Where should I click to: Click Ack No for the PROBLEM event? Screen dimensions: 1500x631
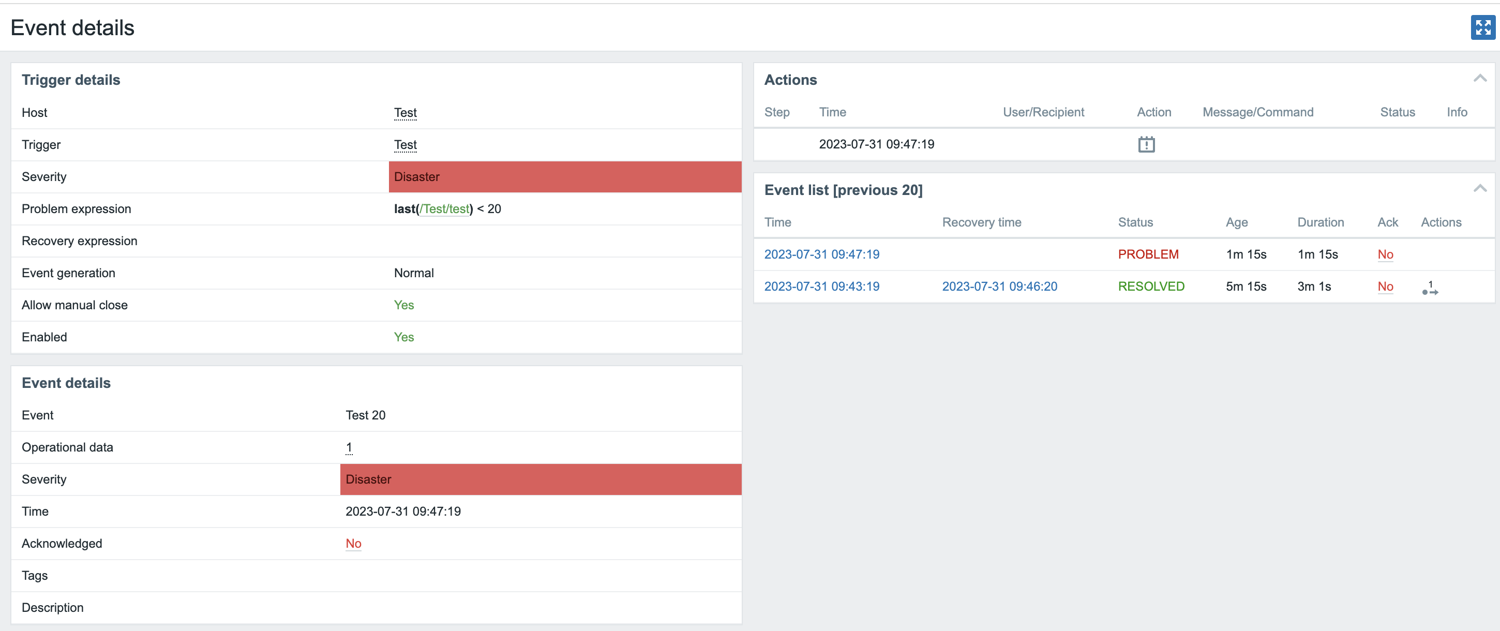[1385, 254]
